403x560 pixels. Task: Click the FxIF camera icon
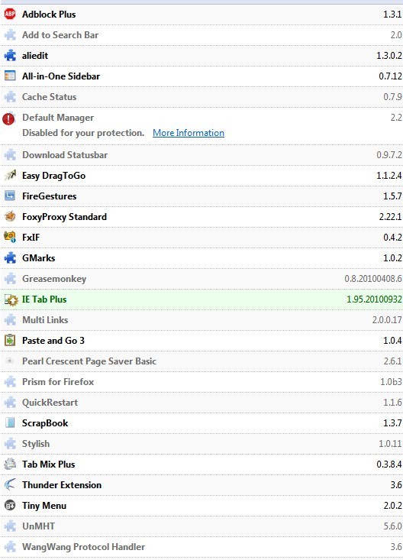click(x=10, y=237)
